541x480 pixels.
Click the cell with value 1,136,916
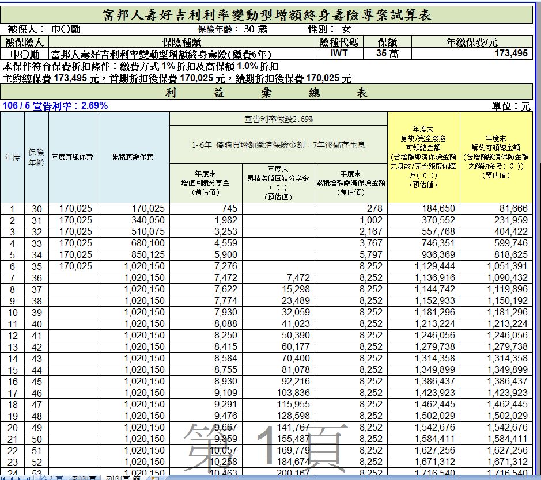pos(423,278)
